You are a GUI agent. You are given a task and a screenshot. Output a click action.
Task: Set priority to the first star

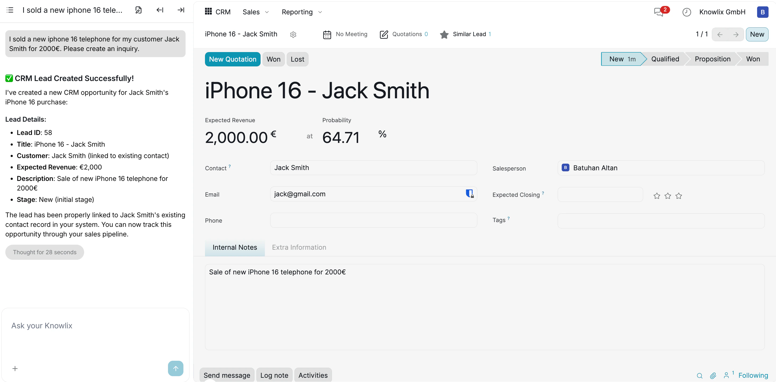pos(657,196)
